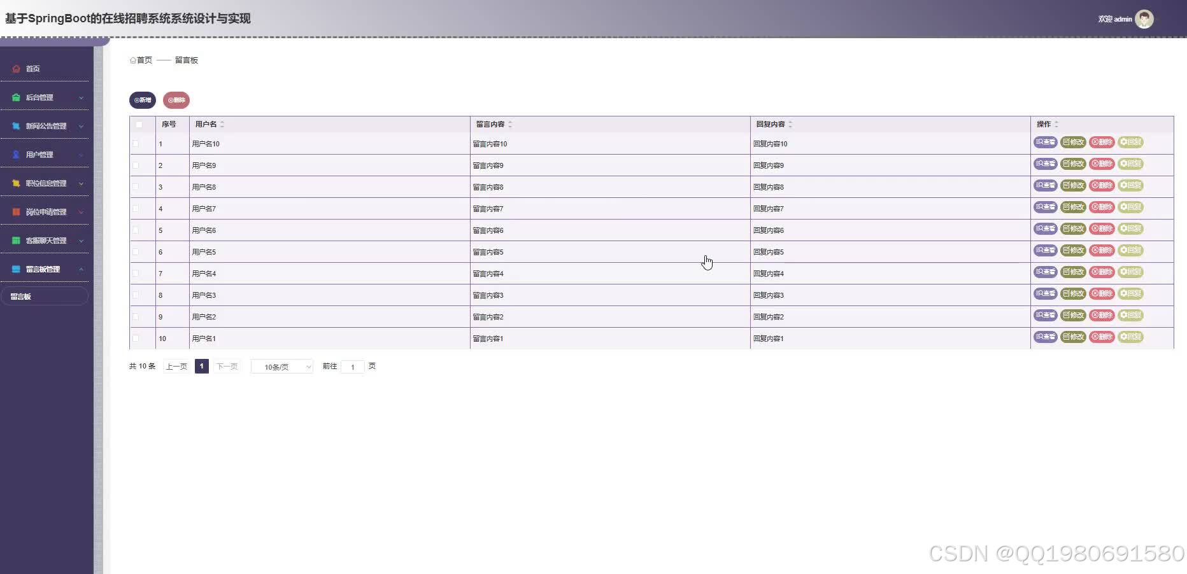This screenshot has width=1187, height=574.
Task: View details for 用户名5 row
Action: pyautogui.click(x=1046, y=250)
